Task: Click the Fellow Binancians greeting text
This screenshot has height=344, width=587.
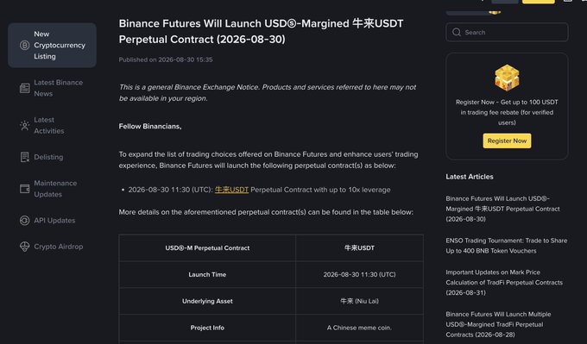Action: (150, 127)
